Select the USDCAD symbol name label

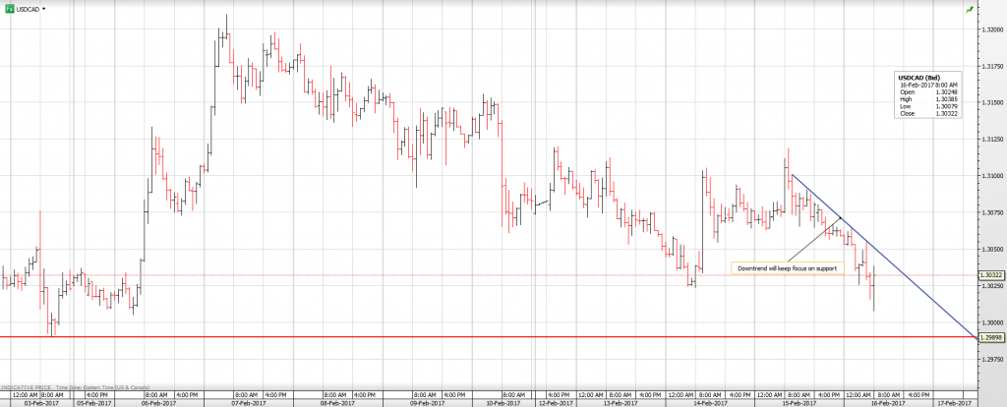(28, 8)
